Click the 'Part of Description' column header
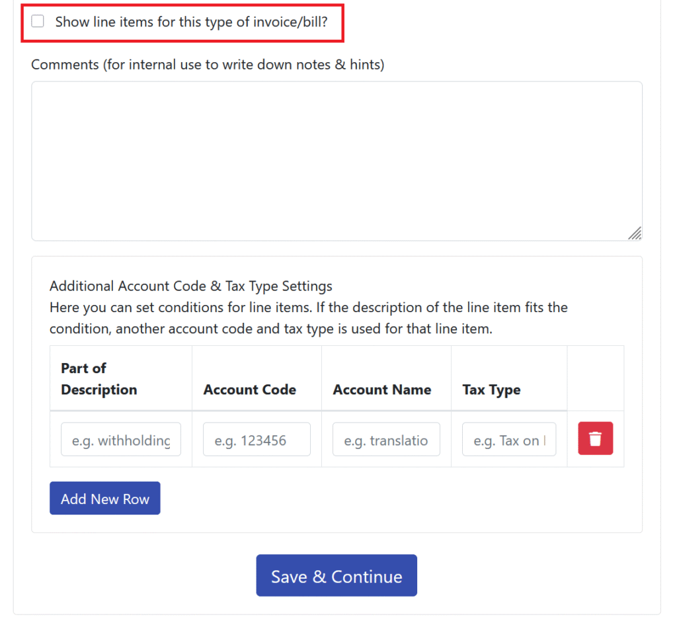677x629 pixels. click(x=99, y=379)
